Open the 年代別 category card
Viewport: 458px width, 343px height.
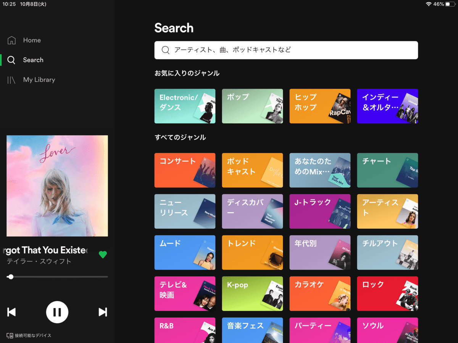[320, 253]
